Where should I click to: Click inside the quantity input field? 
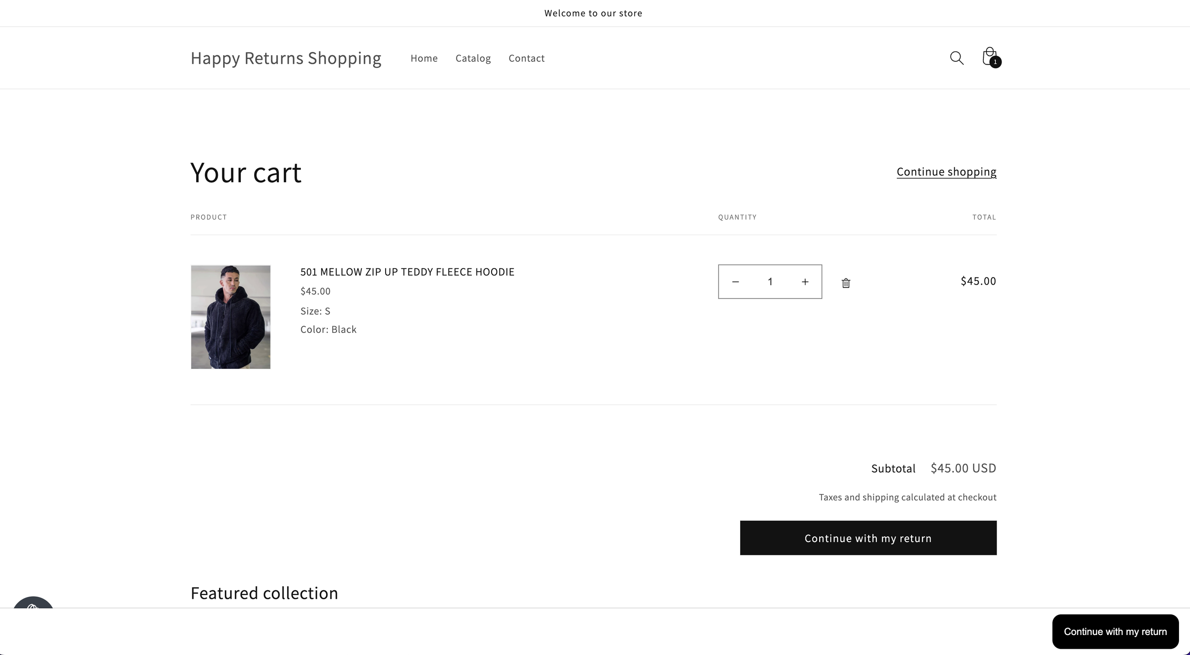coord(770,281)
